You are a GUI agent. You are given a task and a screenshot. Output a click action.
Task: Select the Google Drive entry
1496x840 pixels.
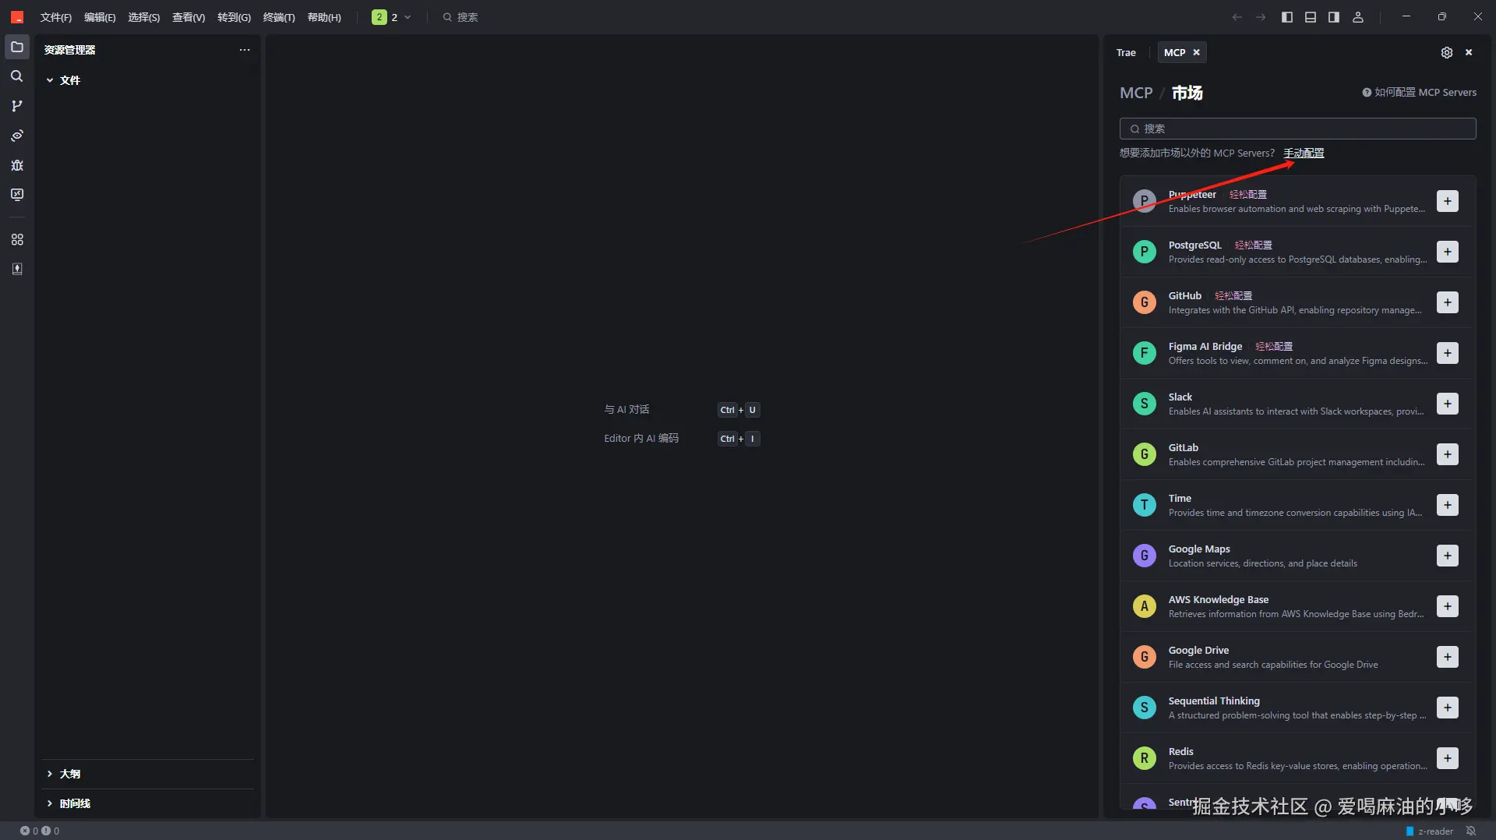pyautogui.click(x=1297, y=657)
